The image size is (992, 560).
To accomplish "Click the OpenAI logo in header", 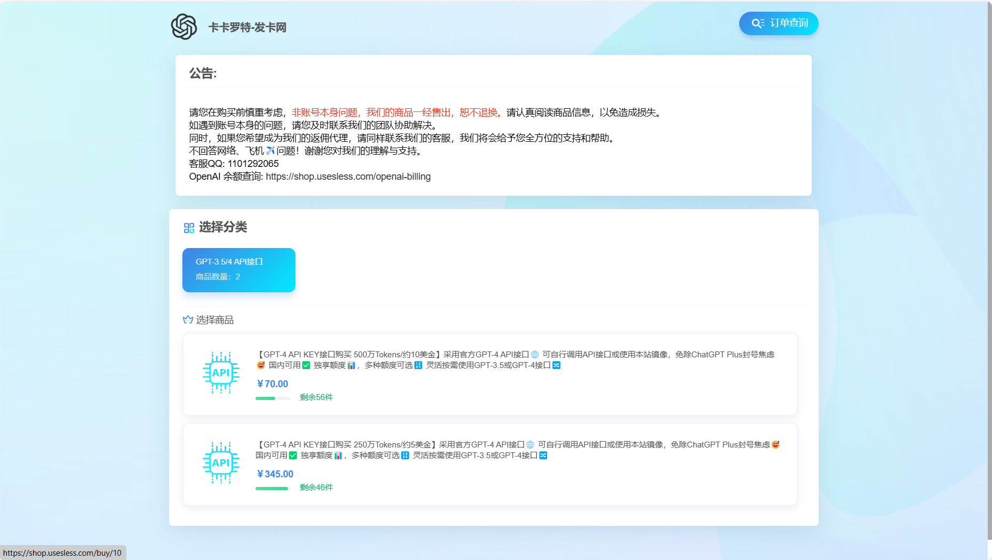I will pos(184,27).
